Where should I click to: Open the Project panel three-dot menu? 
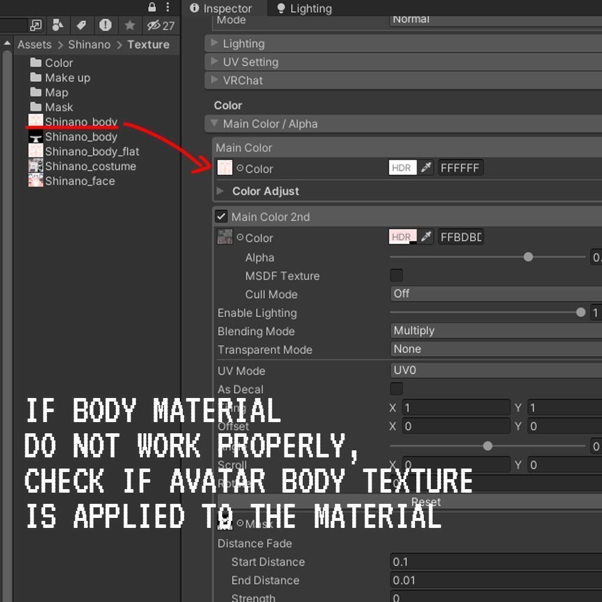click(168, 7)
